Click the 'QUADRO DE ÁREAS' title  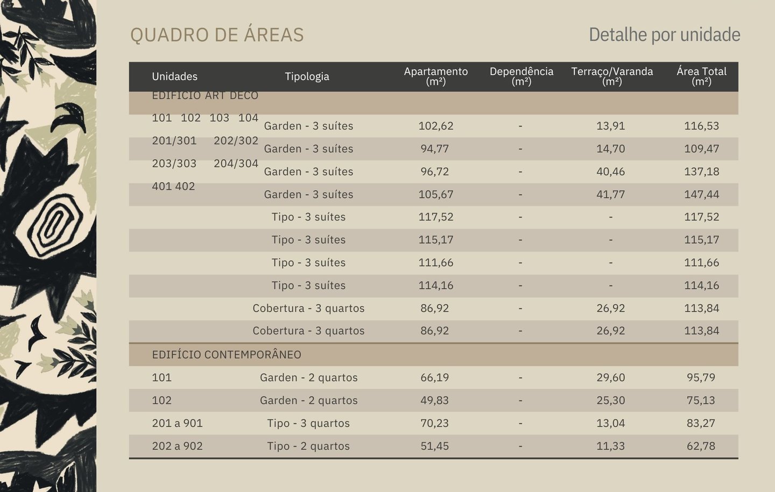click(x=217, y=35)
